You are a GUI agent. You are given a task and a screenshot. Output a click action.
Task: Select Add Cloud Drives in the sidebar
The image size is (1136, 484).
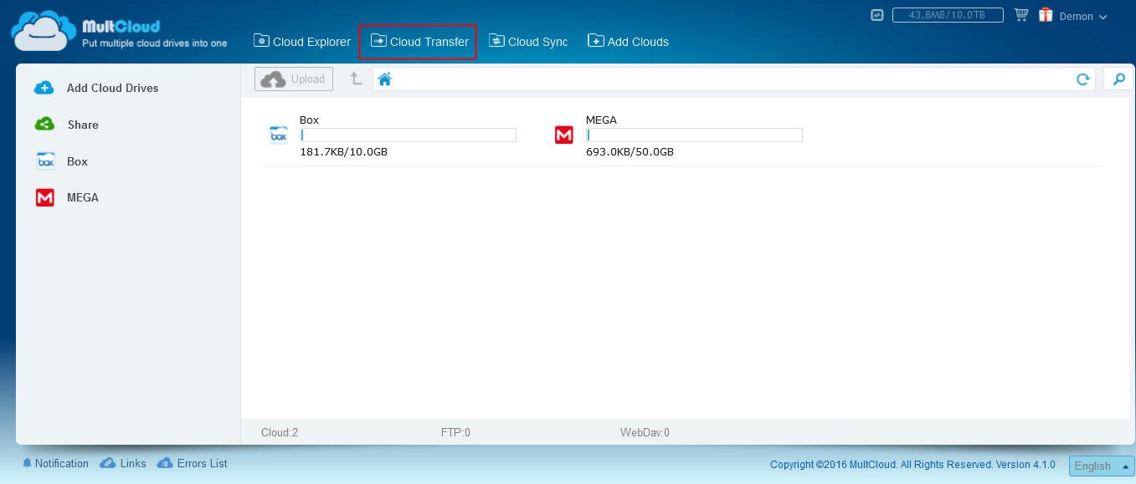coord(95,88)
